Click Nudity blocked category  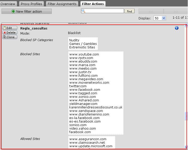coord(74,40)
